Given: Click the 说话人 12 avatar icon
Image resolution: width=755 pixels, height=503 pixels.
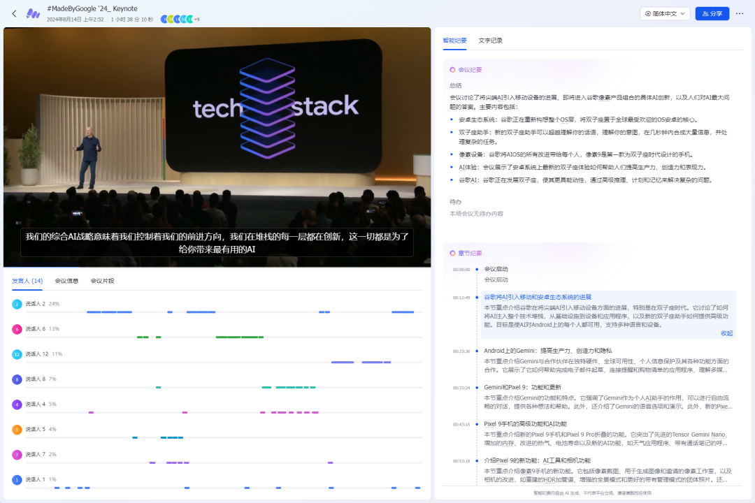Looking at the screenshot, I should (x=17, y=354).
